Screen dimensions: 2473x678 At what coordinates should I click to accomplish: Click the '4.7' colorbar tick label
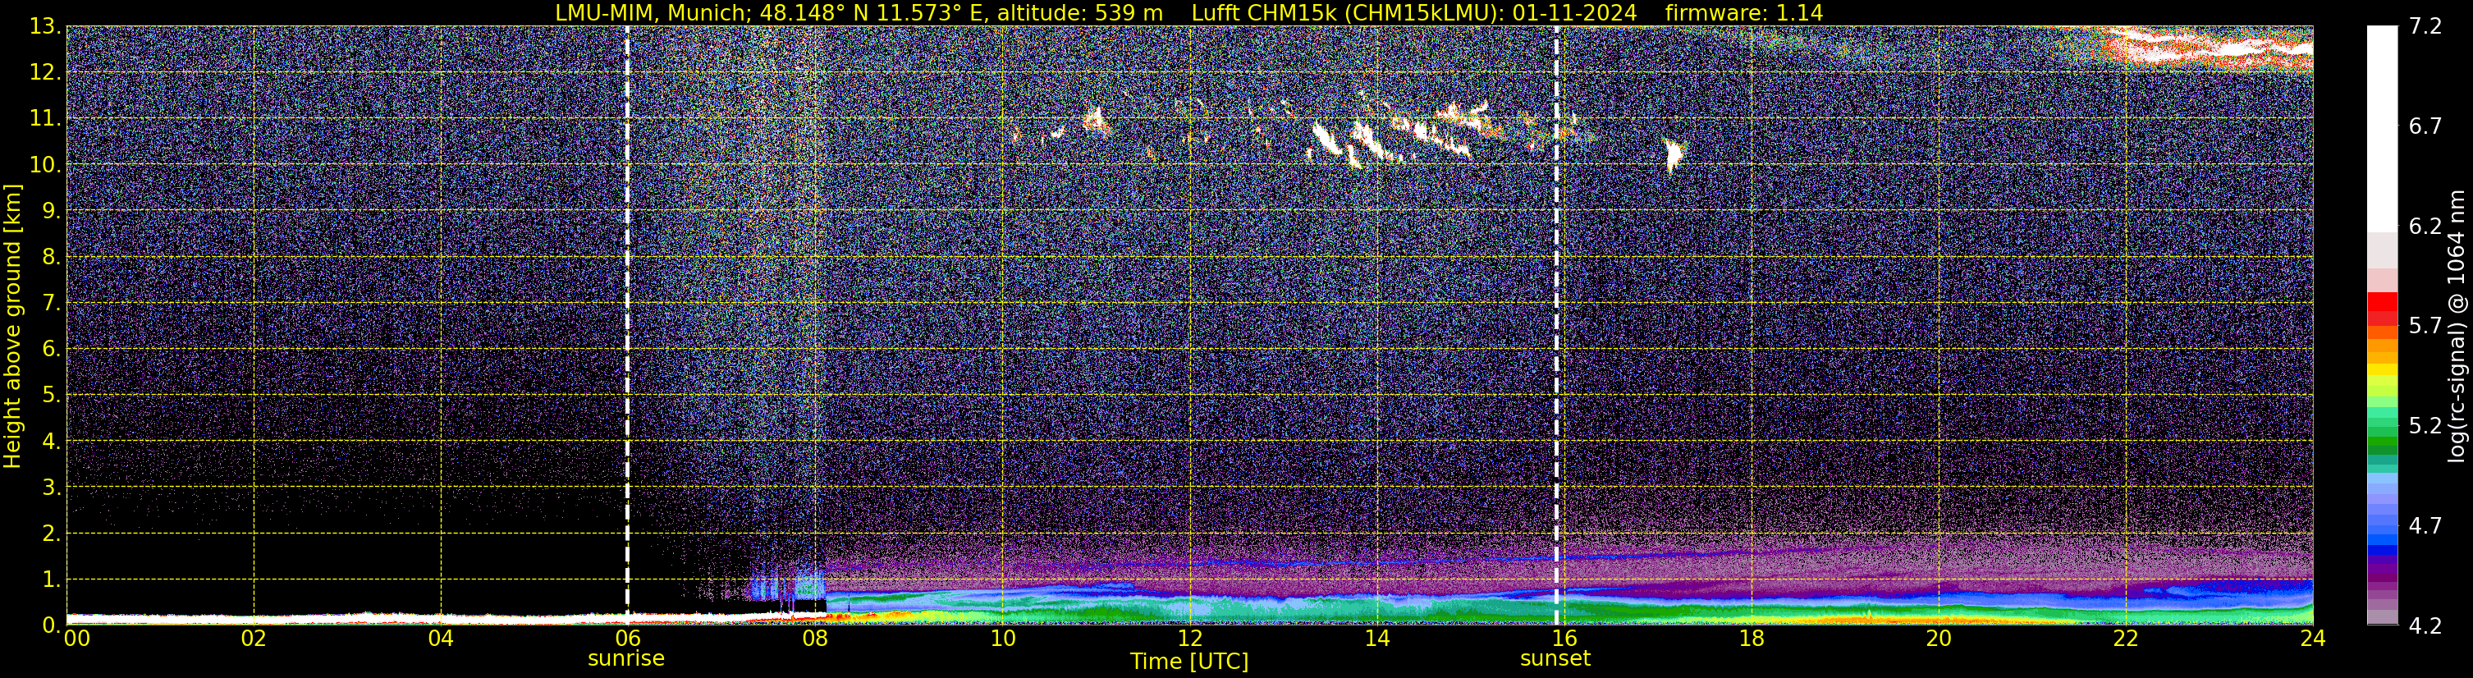[x=2425, y=526]
